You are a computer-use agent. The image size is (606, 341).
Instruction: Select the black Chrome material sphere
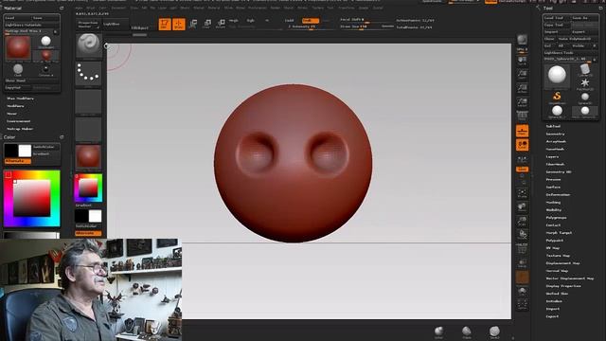[x=45, y=69]
